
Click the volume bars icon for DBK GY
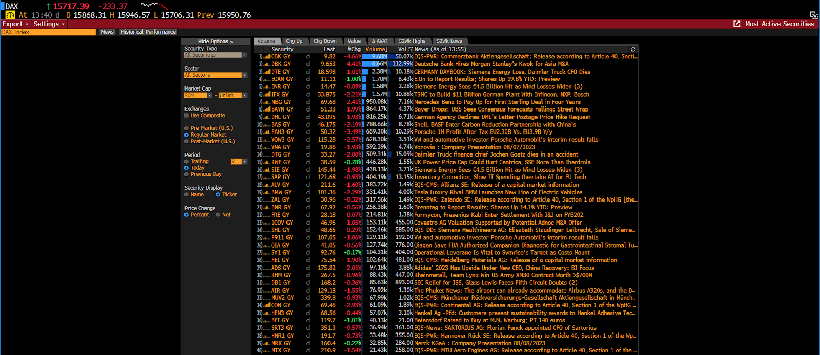(267, 64)
